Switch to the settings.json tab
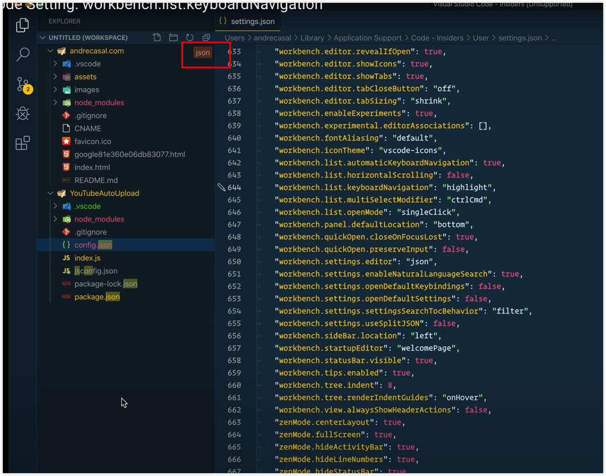This screenshot has width=606, height=476. (x=247, y=21)
